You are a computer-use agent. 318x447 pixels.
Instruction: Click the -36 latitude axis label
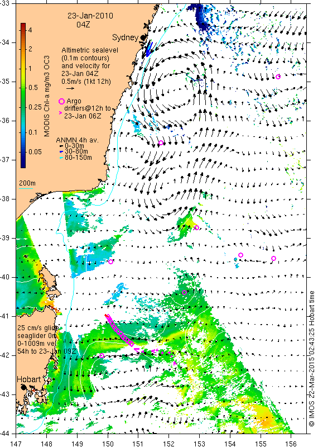(x=4, y=121)
